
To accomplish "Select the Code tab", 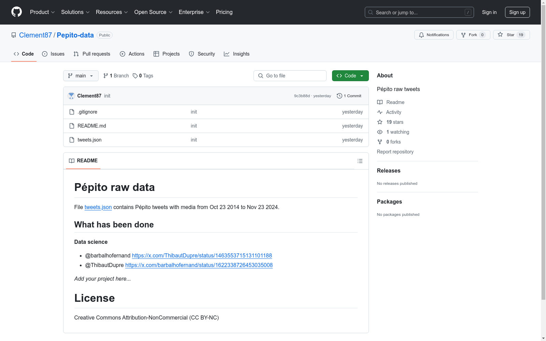I will coord(24,54).
